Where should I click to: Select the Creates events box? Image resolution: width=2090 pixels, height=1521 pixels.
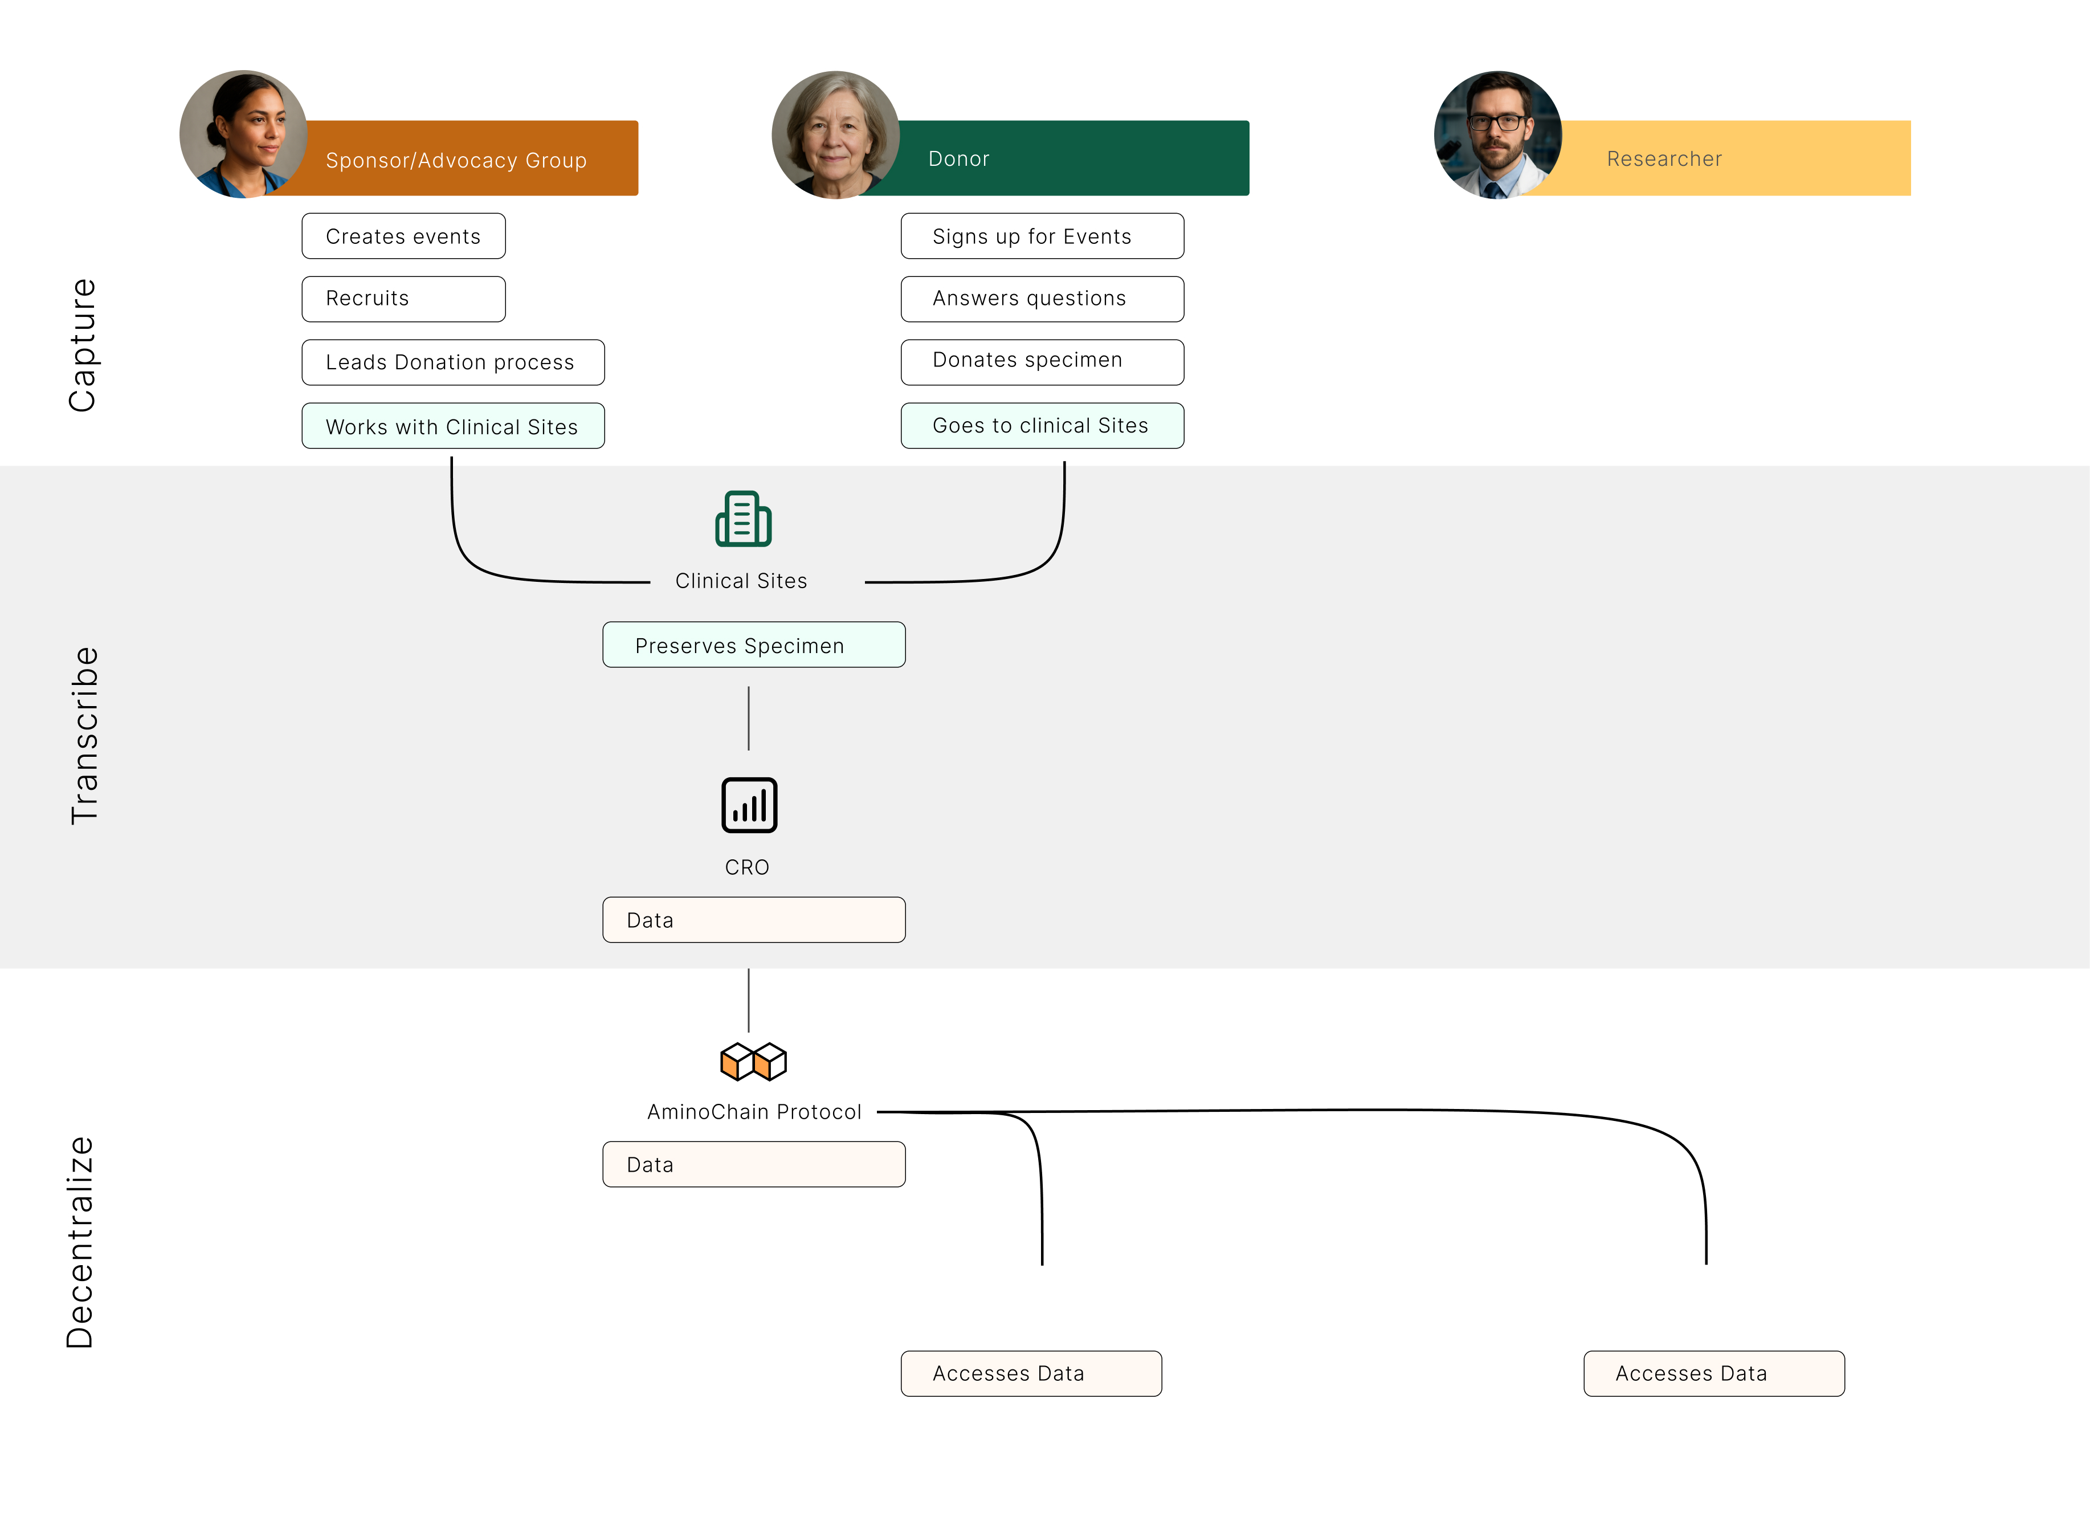(x=403, y=236)
